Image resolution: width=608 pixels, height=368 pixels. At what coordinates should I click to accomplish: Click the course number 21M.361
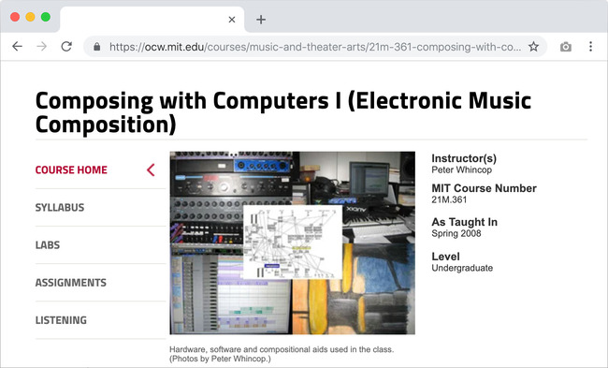[x=449, y=199]
